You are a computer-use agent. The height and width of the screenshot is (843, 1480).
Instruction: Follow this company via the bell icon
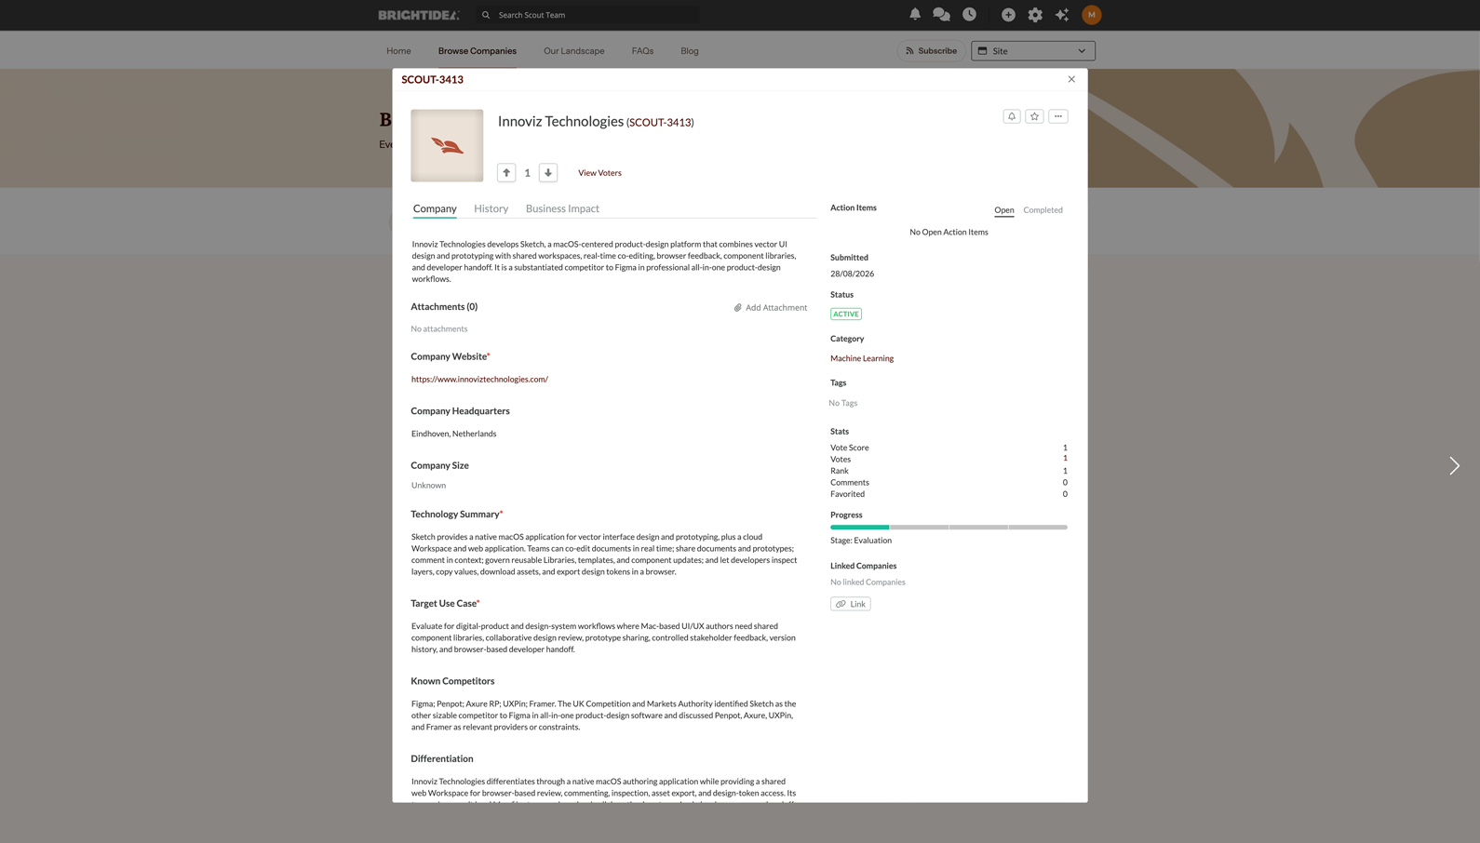click(x=1012, y=116)
